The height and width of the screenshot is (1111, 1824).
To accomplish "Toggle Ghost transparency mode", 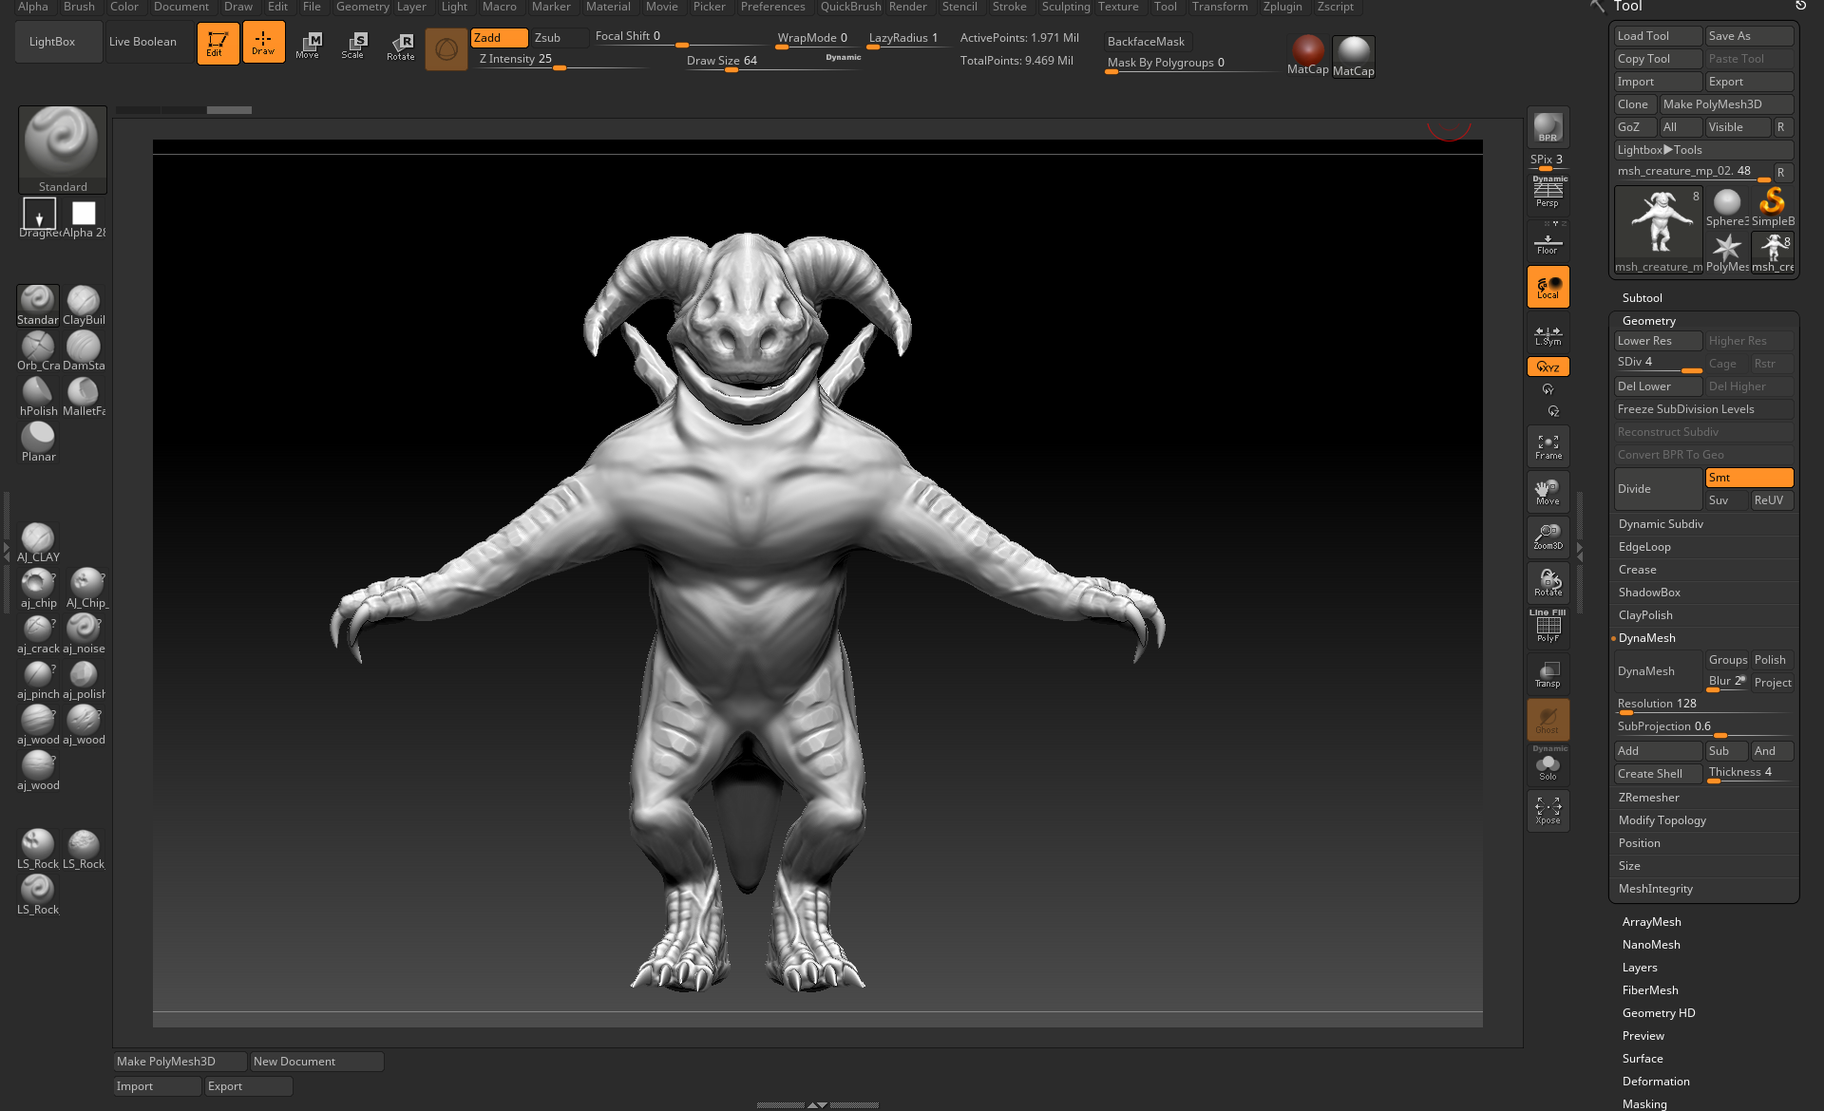I will coord(1548,720).
